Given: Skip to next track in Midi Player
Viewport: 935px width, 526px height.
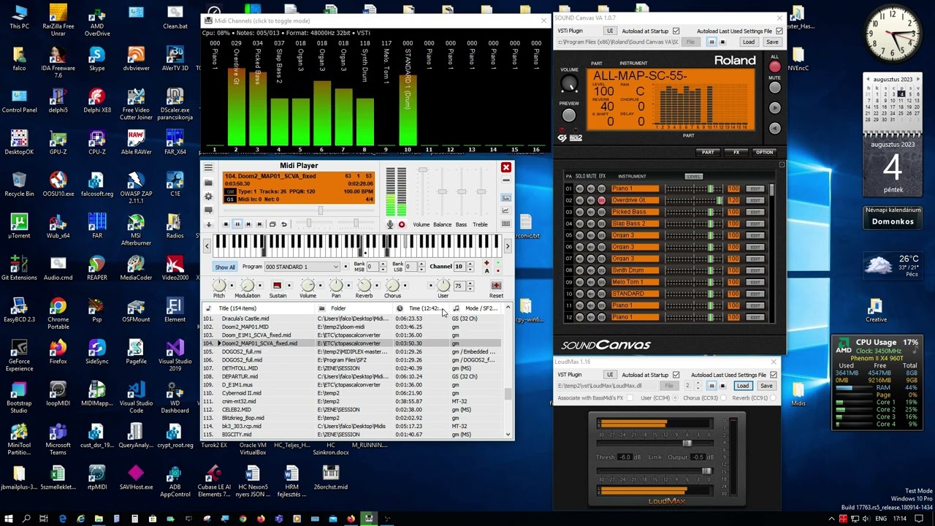Looking at the screenshot, I should point(259,224).
